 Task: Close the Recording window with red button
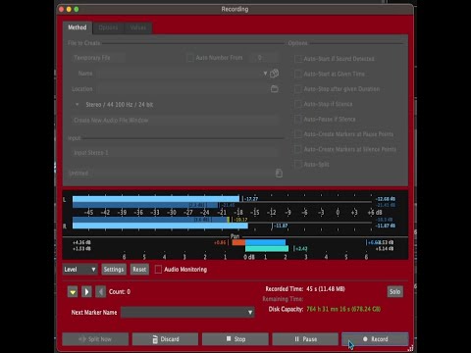pos(61,9)
